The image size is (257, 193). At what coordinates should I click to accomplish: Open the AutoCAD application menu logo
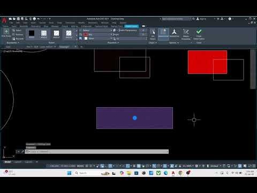[4, 20]
